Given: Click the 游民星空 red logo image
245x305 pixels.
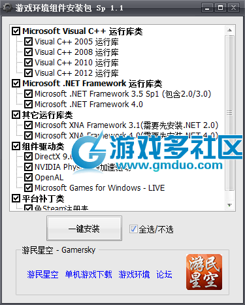Looking at the screenshot, I should pyautogui.click(x=204, y=272).
